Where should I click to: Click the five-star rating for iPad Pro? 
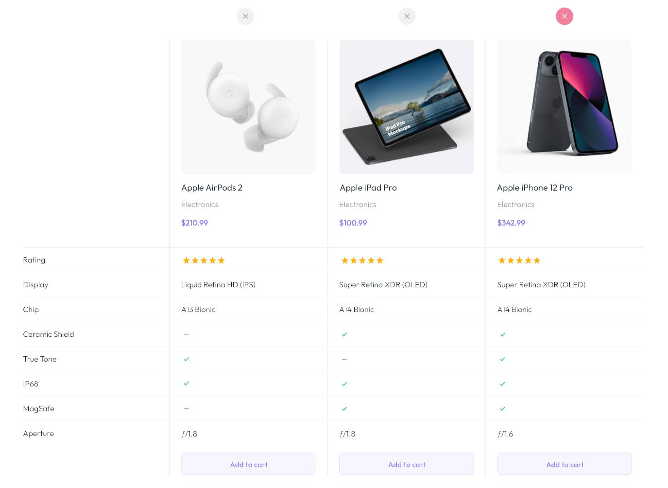click(x=362, y=260)
